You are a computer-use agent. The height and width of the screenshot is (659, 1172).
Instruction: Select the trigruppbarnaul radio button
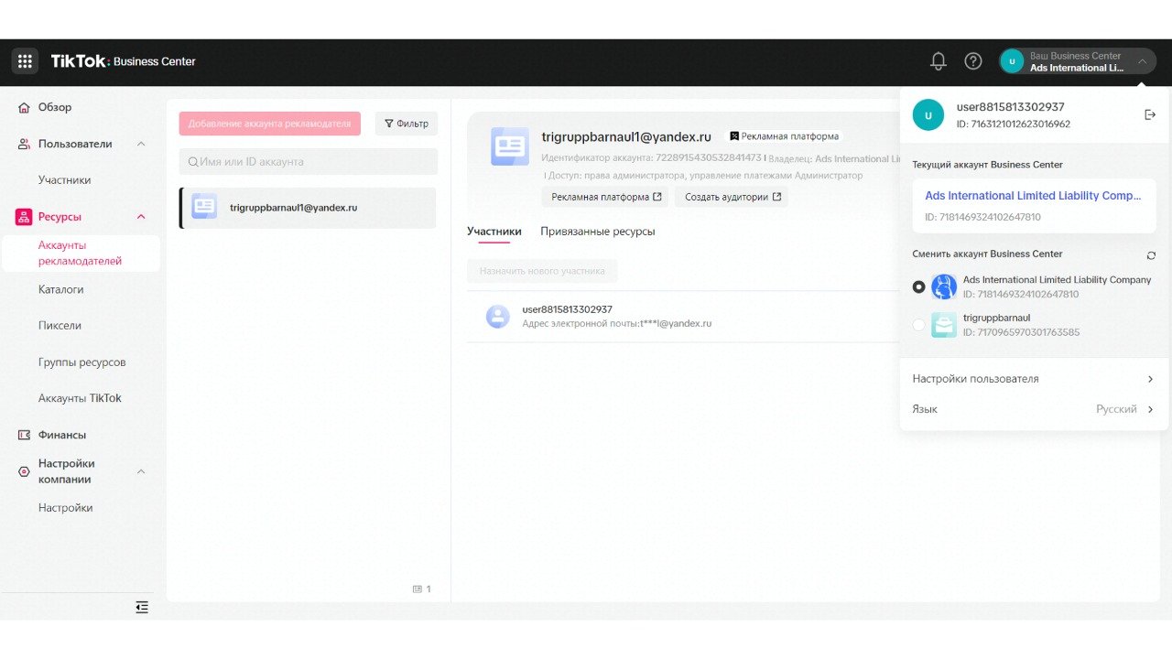click(919, 325)
